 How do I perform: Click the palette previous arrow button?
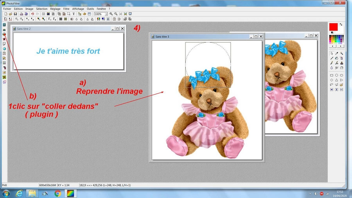click(332, 46)
